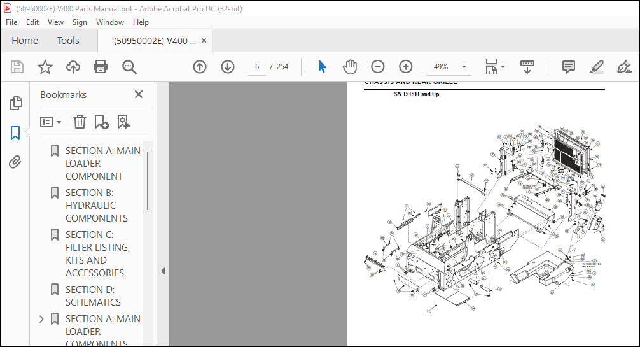Viewport: 640px width, 347px height.
Task: Find the current bookmark icon
Action: (x=123, y=122)
